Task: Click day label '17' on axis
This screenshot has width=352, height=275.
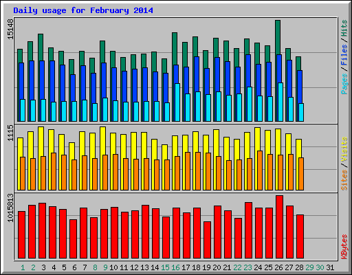Action: 186,267
